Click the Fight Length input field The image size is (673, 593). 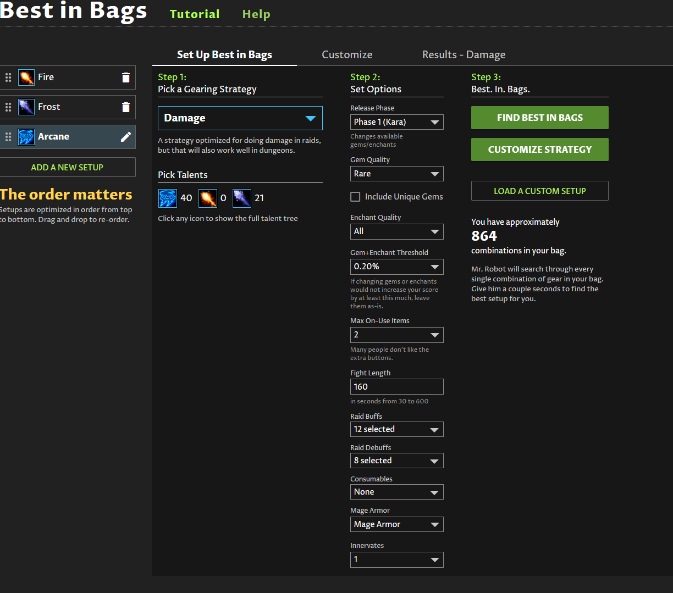[396, 387]
